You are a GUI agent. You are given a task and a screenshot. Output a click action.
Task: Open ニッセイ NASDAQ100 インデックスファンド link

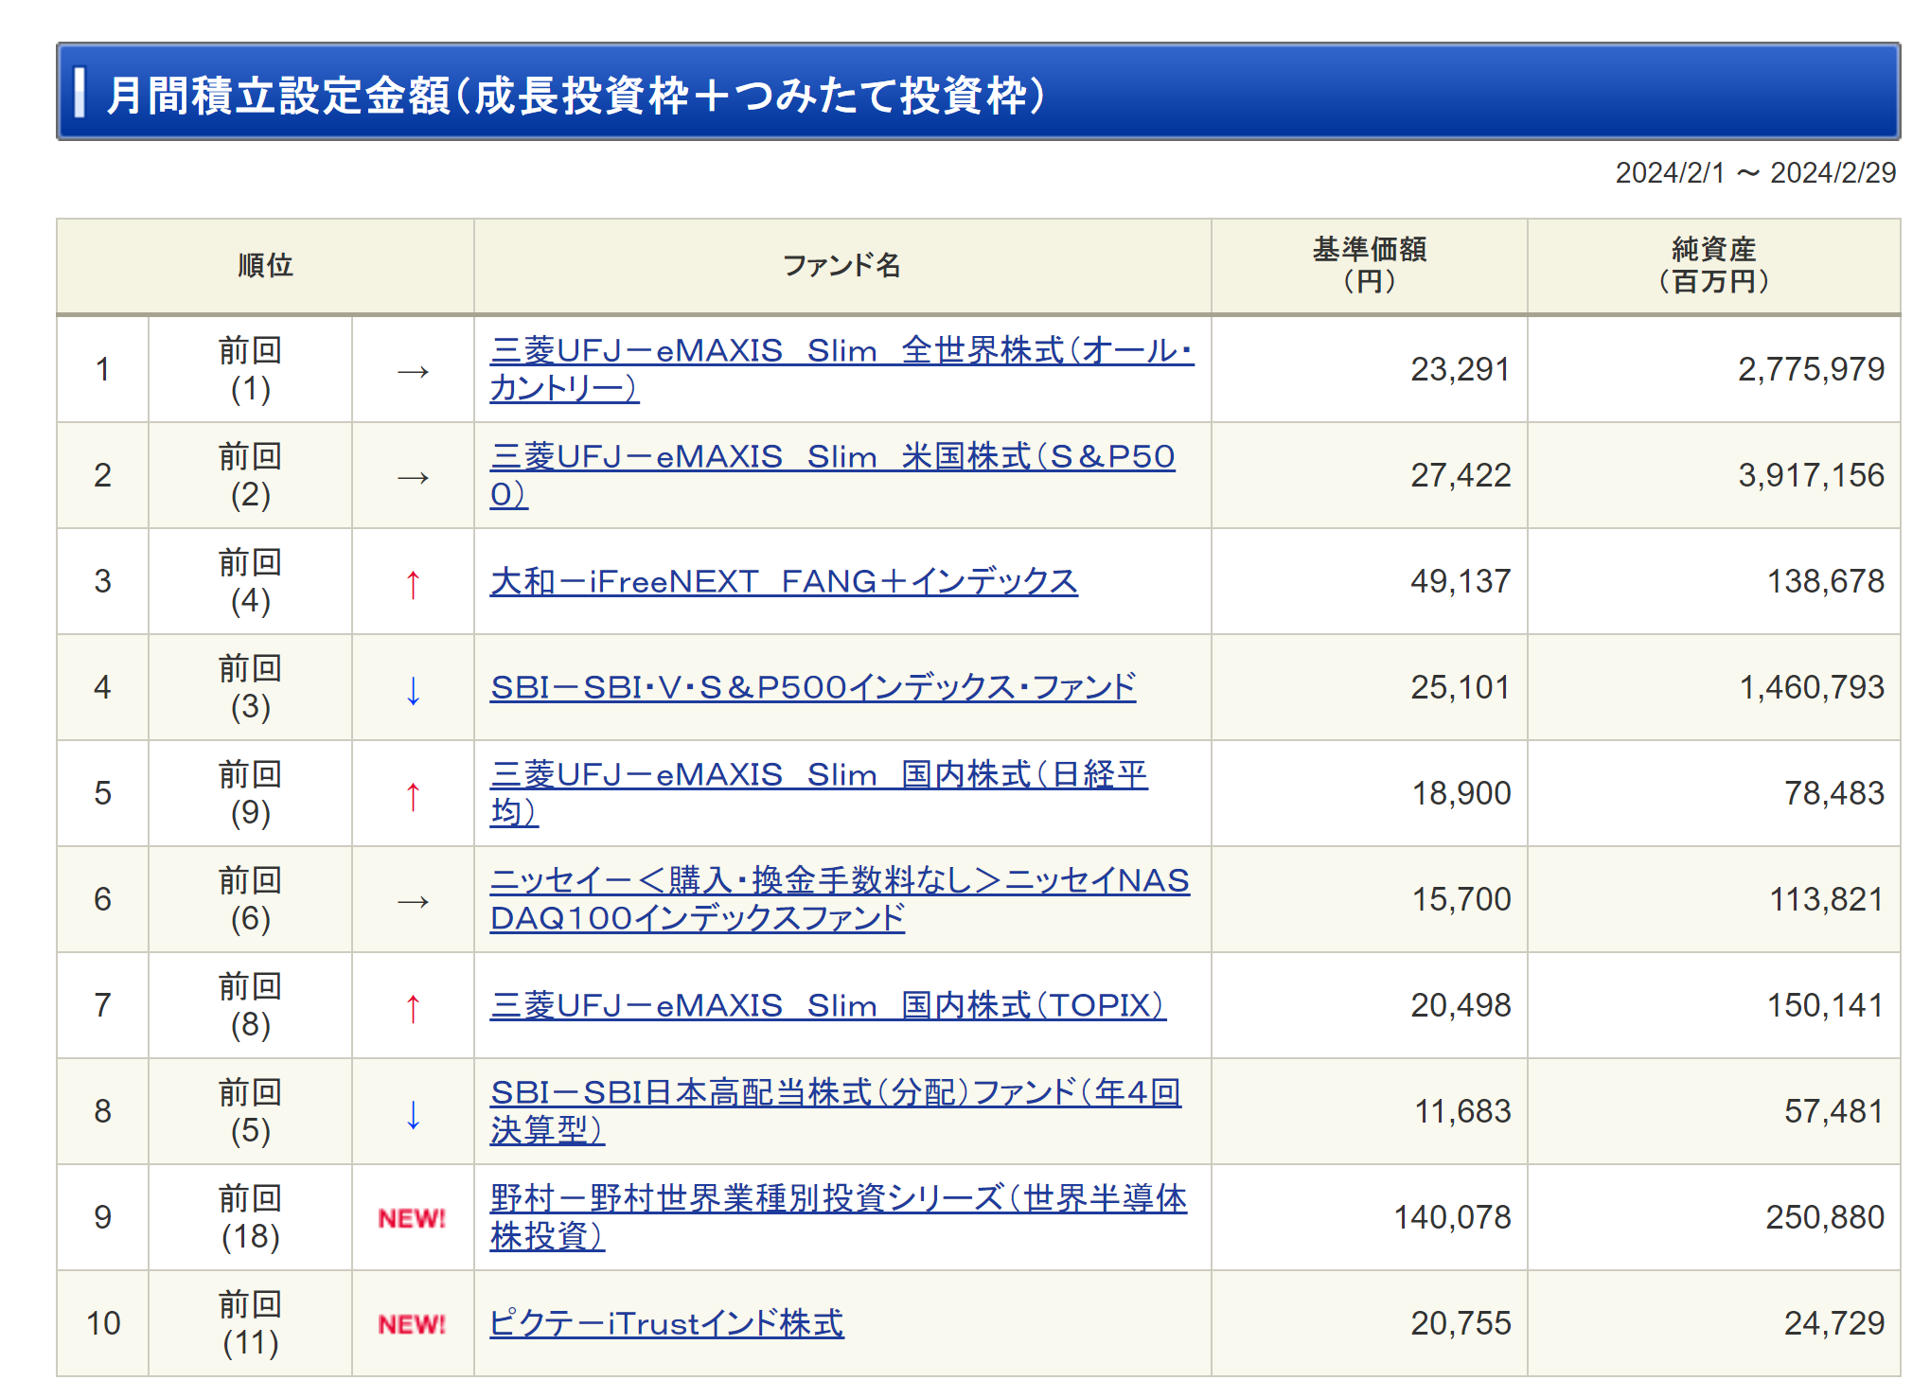[839, 881]
